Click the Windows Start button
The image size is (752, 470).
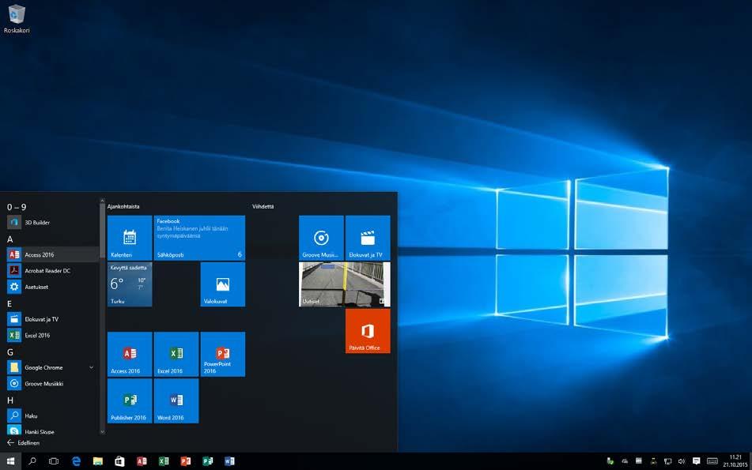[x=10, y=461]
